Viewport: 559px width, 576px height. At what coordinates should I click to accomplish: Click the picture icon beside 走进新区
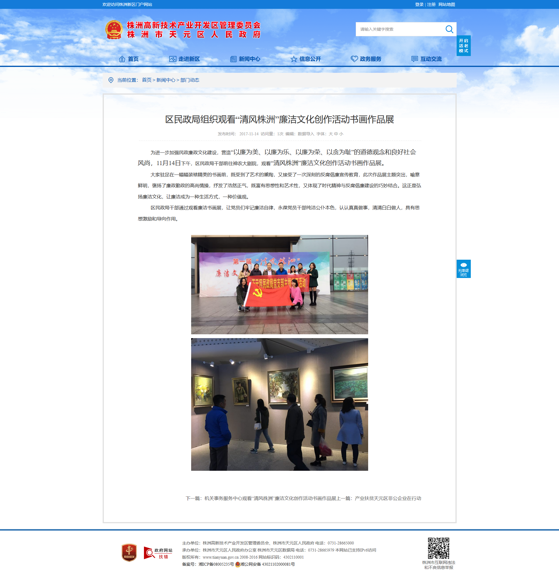[173, 59]
